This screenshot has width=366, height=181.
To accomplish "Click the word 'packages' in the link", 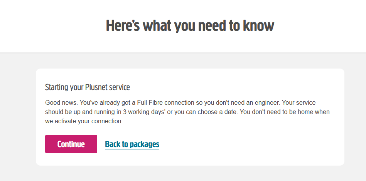I will pyautogui.click(x=145, y=144).
